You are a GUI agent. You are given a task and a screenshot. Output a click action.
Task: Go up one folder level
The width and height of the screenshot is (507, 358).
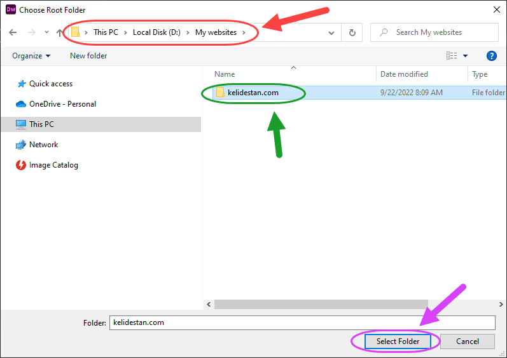tap(60, 32)
